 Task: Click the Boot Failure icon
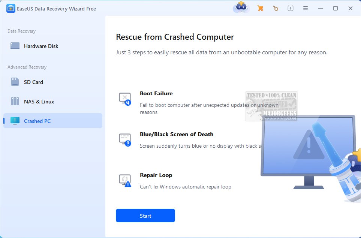[125, 99]
